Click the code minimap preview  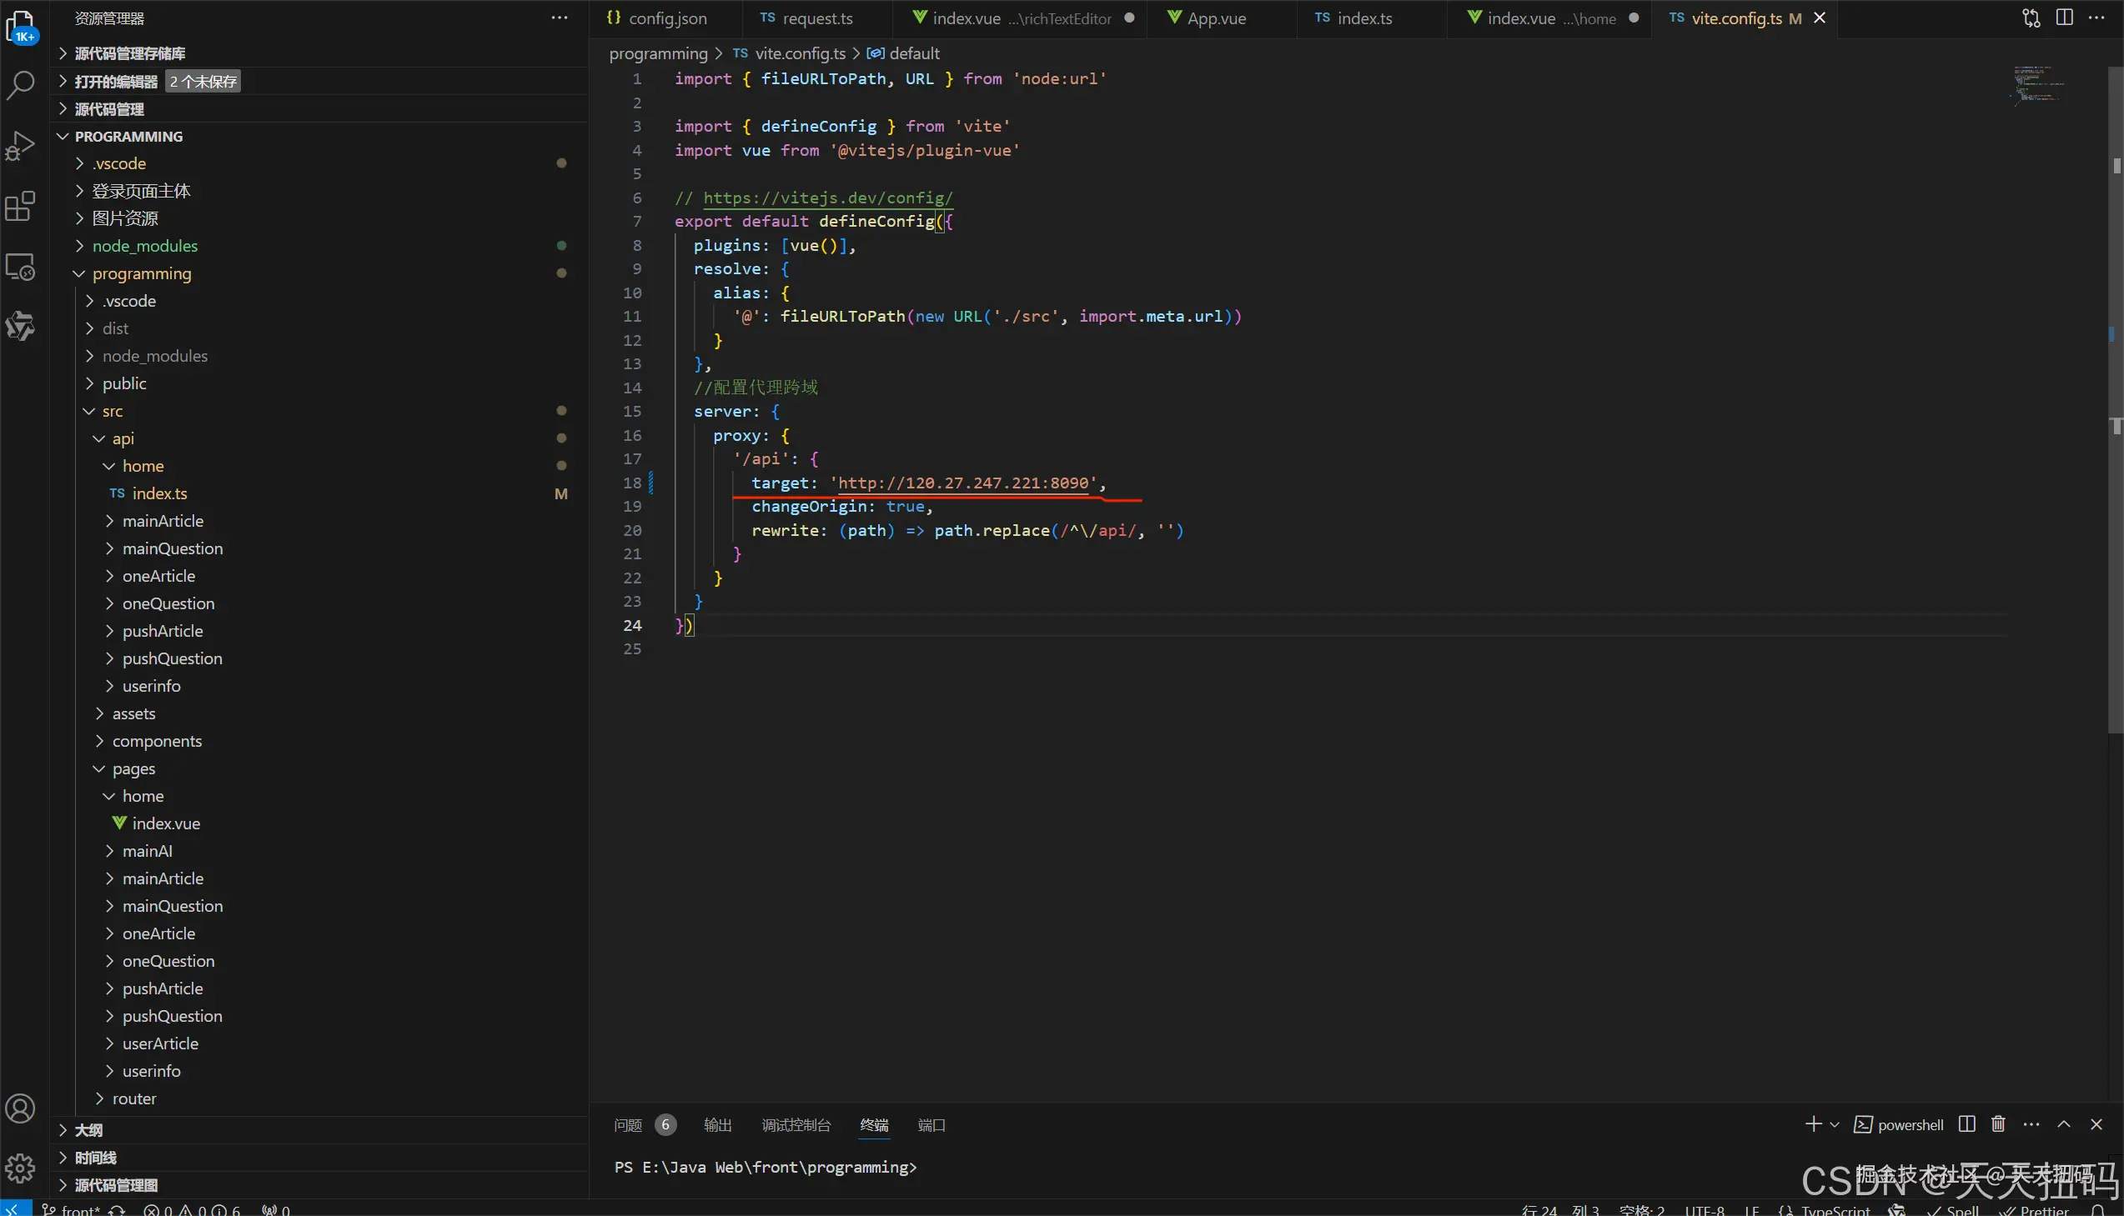(x=2039, y=85)
